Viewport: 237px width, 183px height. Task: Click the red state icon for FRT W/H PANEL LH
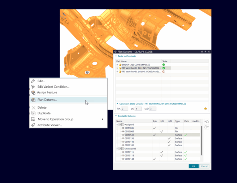point(164,72)
